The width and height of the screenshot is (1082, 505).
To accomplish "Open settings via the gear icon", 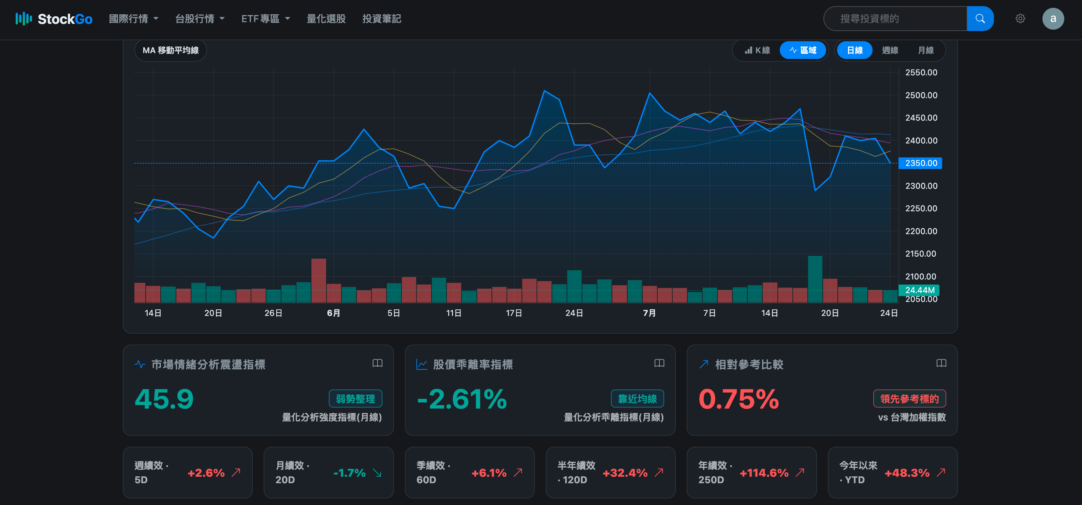I will [x=1020, y=18].
